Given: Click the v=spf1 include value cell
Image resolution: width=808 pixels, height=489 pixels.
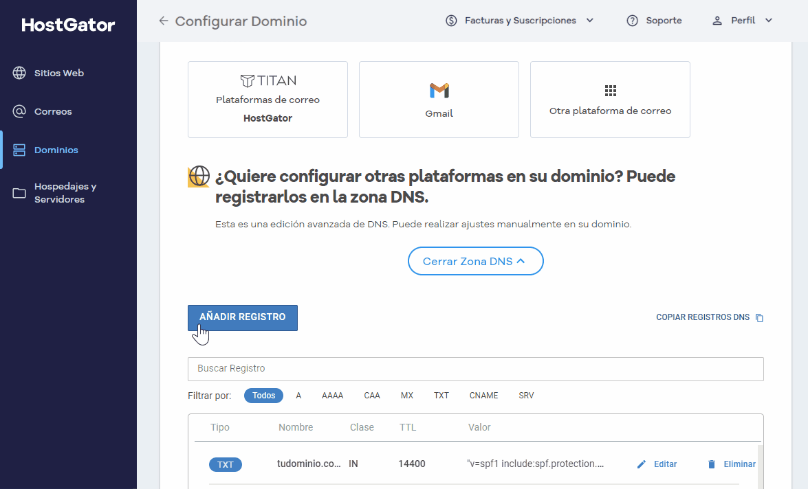Looking at the screenshot, I should [536, 464].
